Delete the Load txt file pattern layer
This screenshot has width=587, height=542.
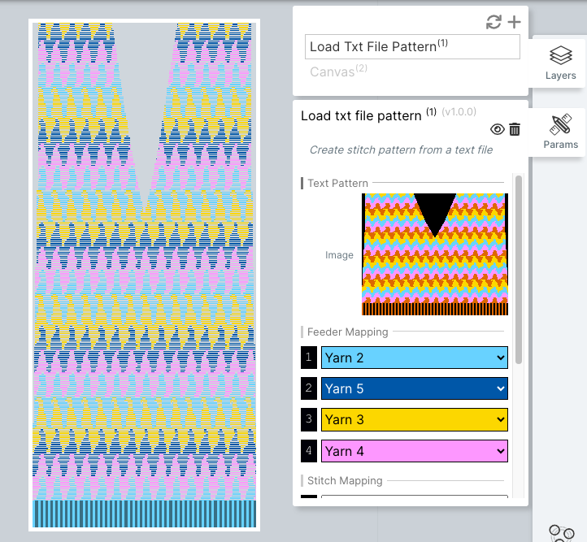click(x=515, y=129)
